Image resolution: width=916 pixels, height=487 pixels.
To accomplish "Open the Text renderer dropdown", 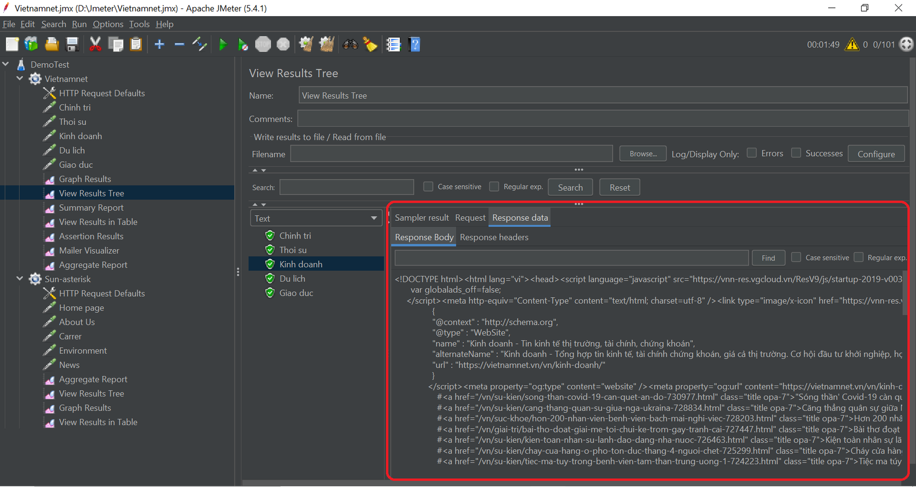I will (316, 219).
